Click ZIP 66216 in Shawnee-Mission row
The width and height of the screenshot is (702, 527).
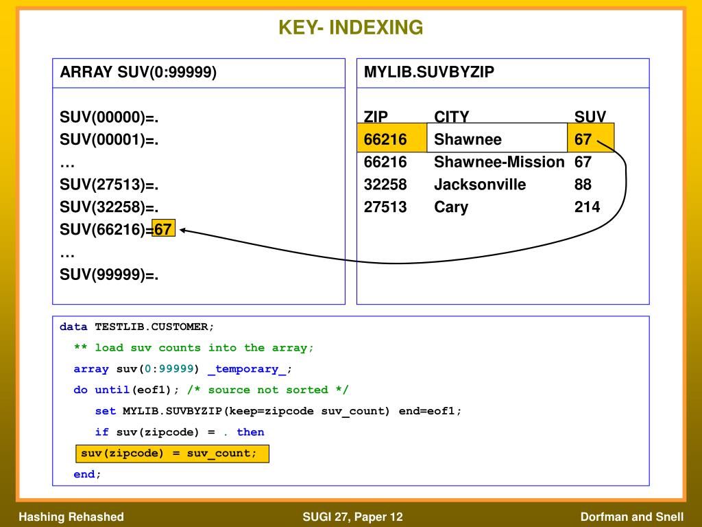(385, 162)
